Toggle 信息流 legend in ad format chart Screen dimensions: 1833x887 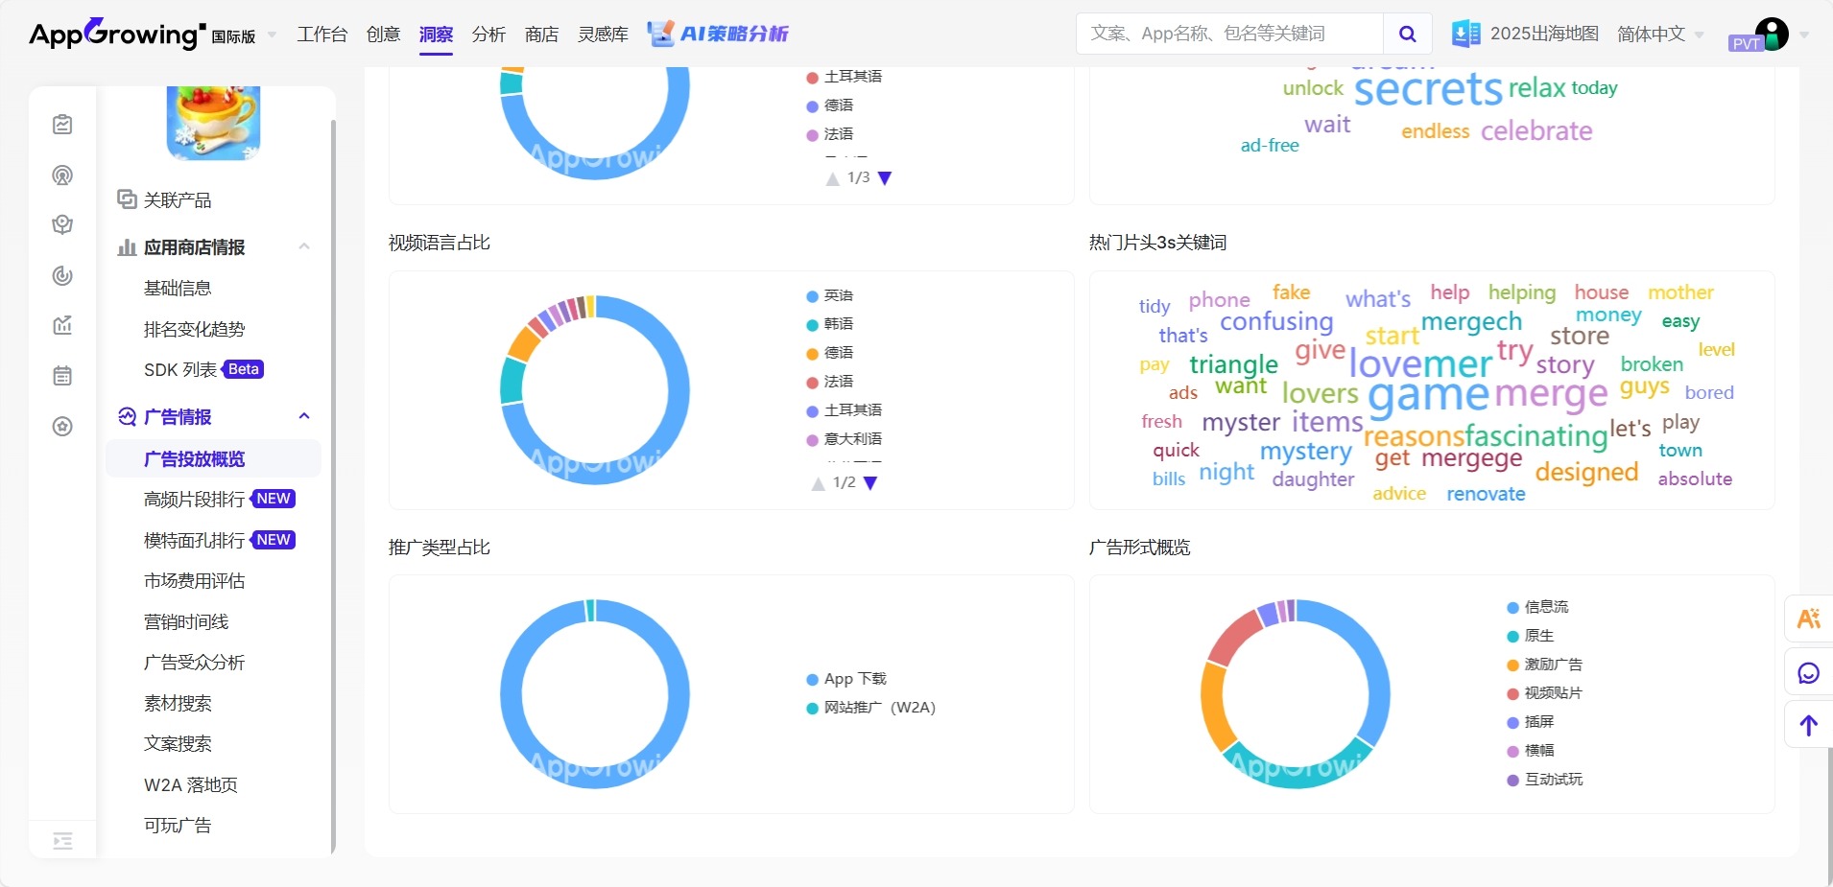1545,607
